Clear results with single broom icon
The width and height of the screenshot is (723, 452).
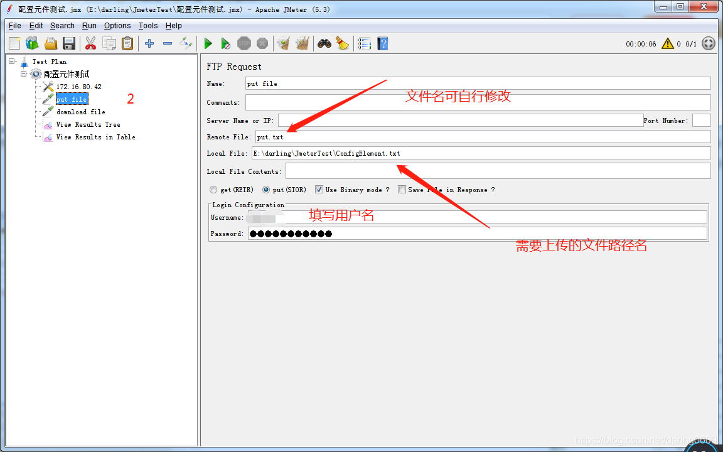coord(284,43)
